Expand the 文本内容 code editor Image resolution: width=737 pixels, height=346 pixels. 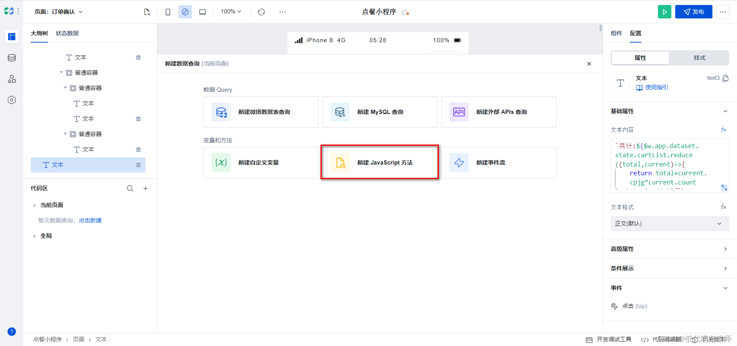(x=724, y=188)
